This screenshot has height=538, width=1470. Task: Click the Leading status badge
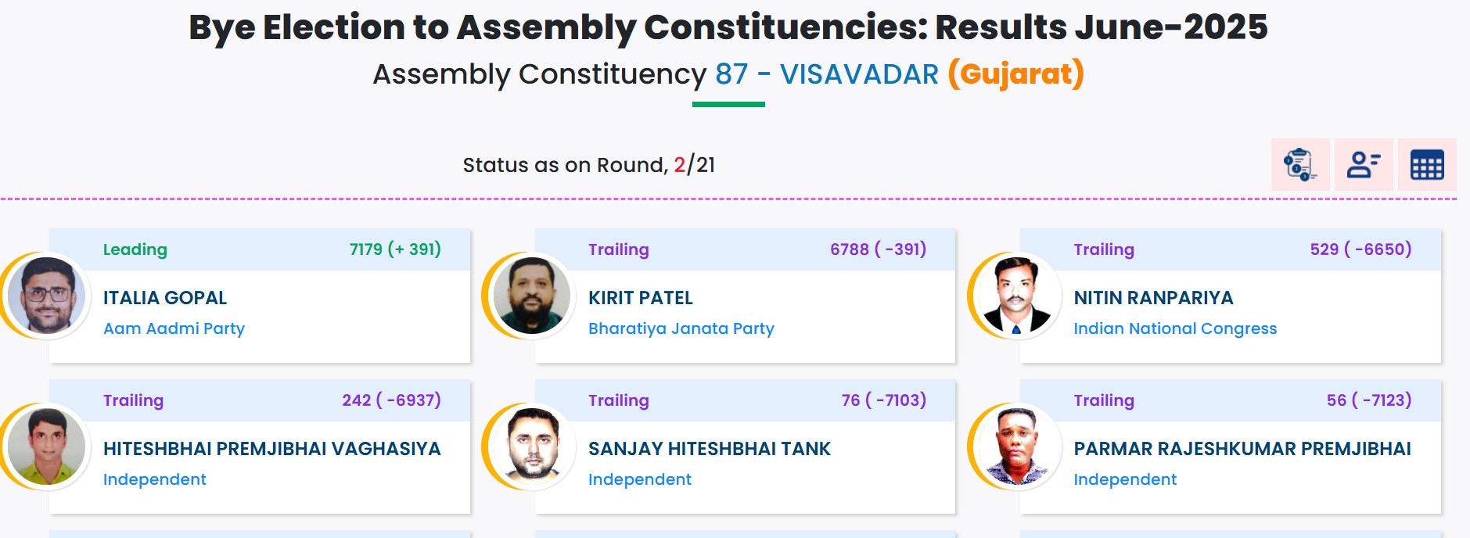coord(135,249)
